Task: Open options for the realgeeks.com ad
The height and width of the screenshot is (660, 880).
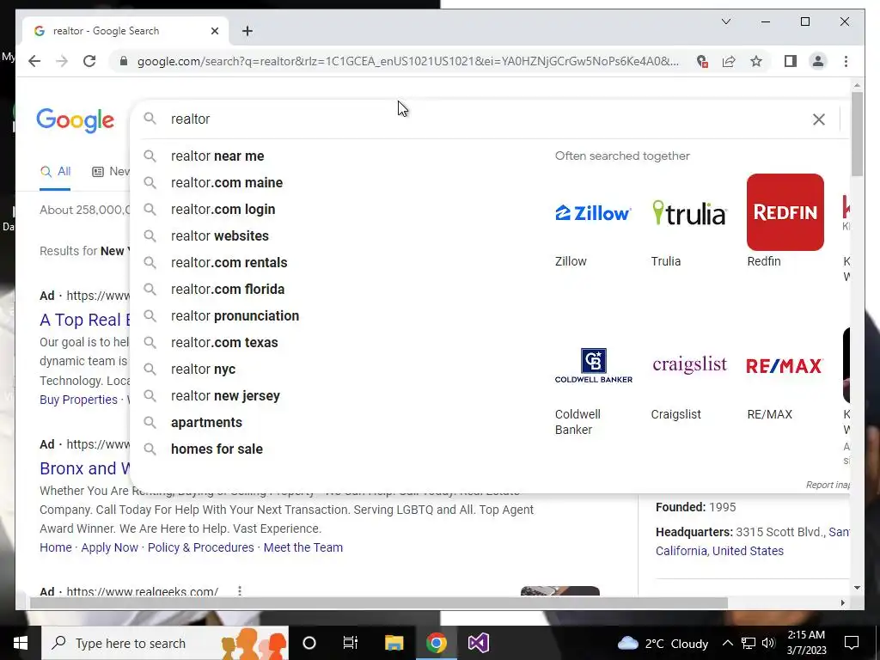Action: pyautogui.click(x=240, y=591)
